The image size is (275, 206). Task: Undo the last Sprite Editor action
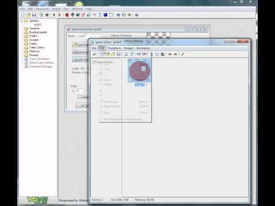(139, 54)
